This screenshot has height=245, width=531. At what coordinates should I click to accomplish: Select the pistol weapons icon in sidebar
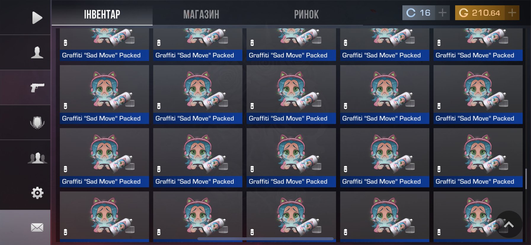(x=37, y=87)
